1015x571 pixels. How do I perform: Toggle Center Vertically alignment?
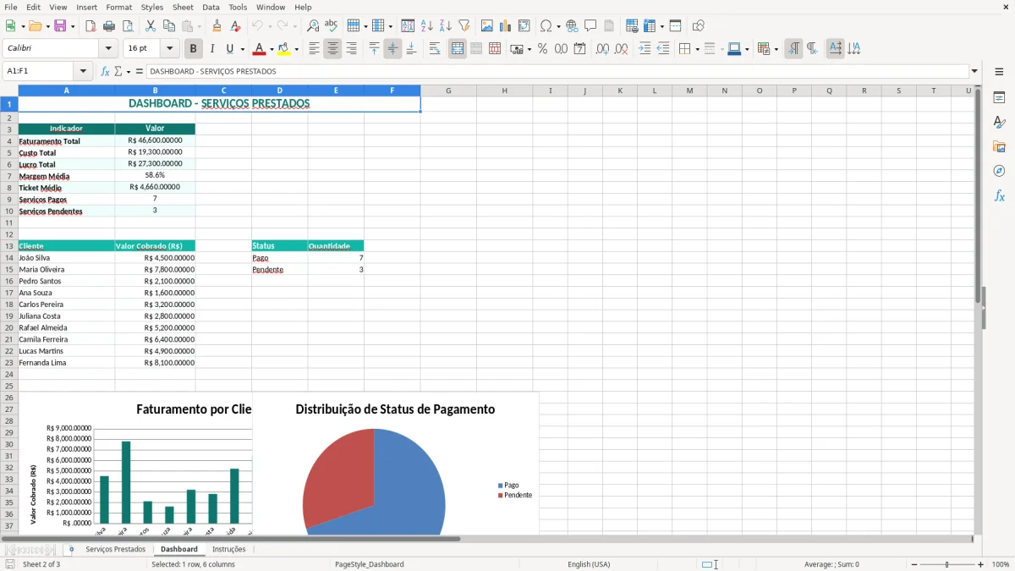pos(392,49)
